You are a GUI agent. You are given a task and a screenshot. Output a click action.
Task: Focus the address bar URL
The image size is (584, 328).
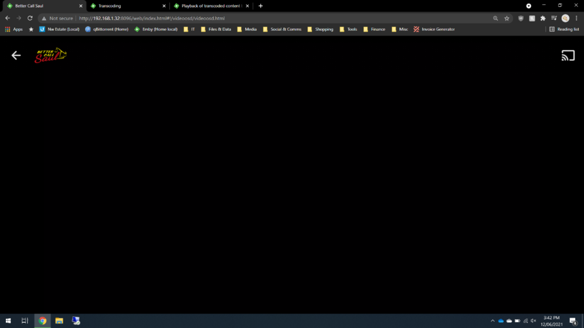click(152, 18)
